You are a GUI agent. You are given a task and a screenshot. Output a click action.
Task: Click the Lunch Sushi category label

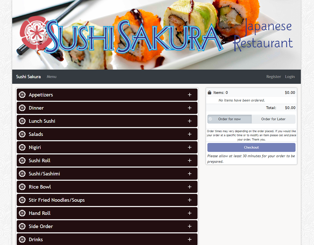42,121
